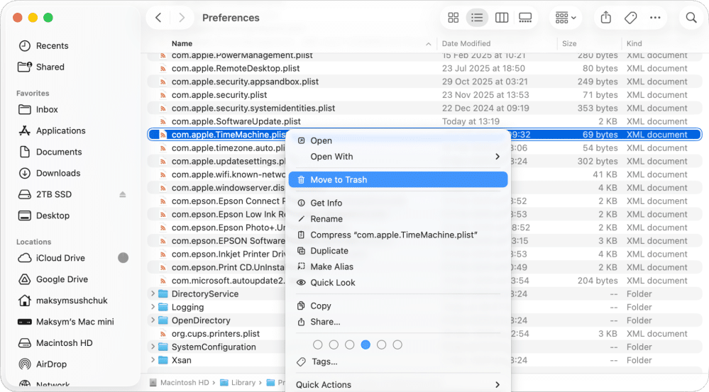Open AirDrop in the sidebar

click(x=42, y=364)
